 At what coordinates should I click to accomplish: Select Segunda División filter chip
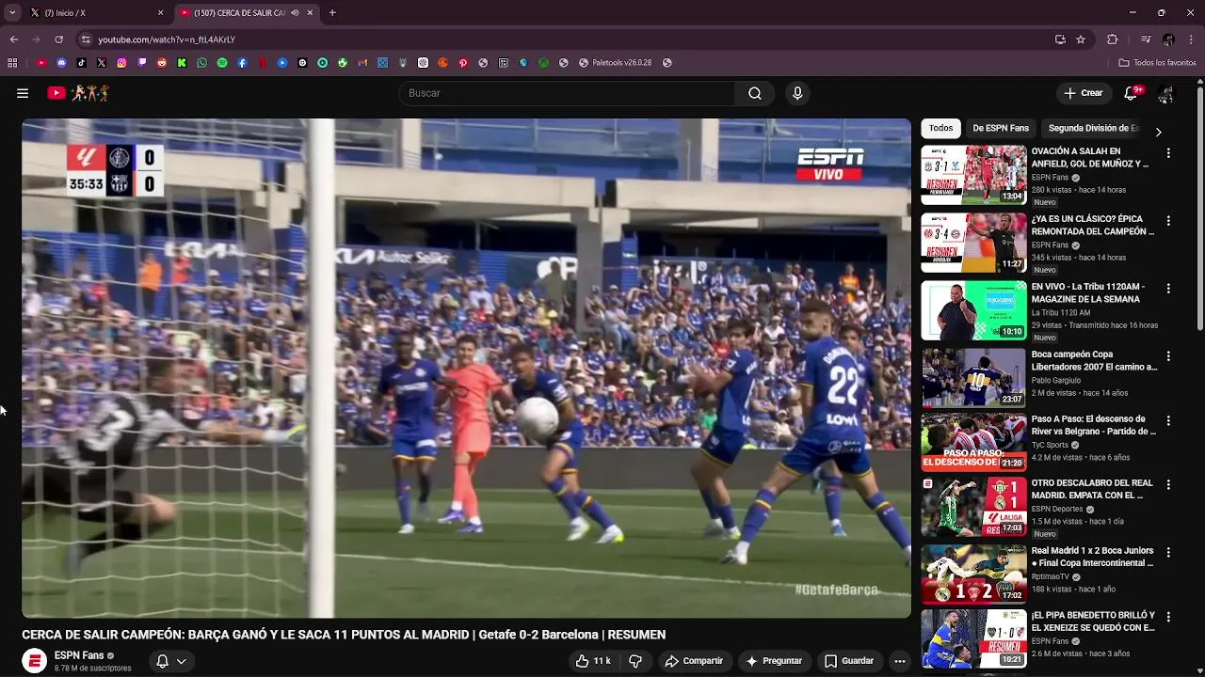(x=1093, y=128)
